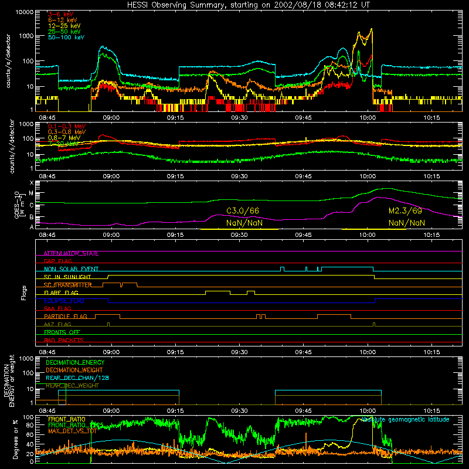Screen dimensions: 469x469
Task: Click the 09:30 time tick below Flags panel
Action: pos(239,352)
